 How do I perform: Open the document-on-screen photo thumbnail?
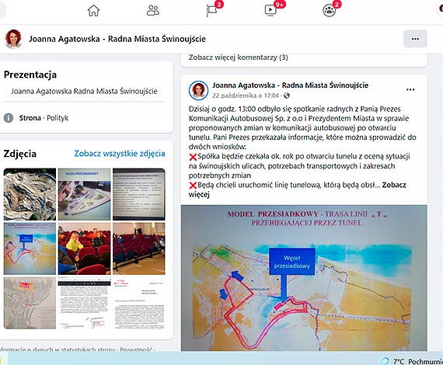138,194
